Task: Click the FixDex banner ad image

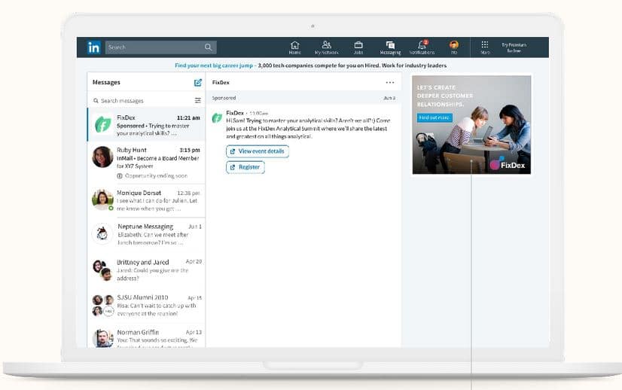Action: click(471, 124)
